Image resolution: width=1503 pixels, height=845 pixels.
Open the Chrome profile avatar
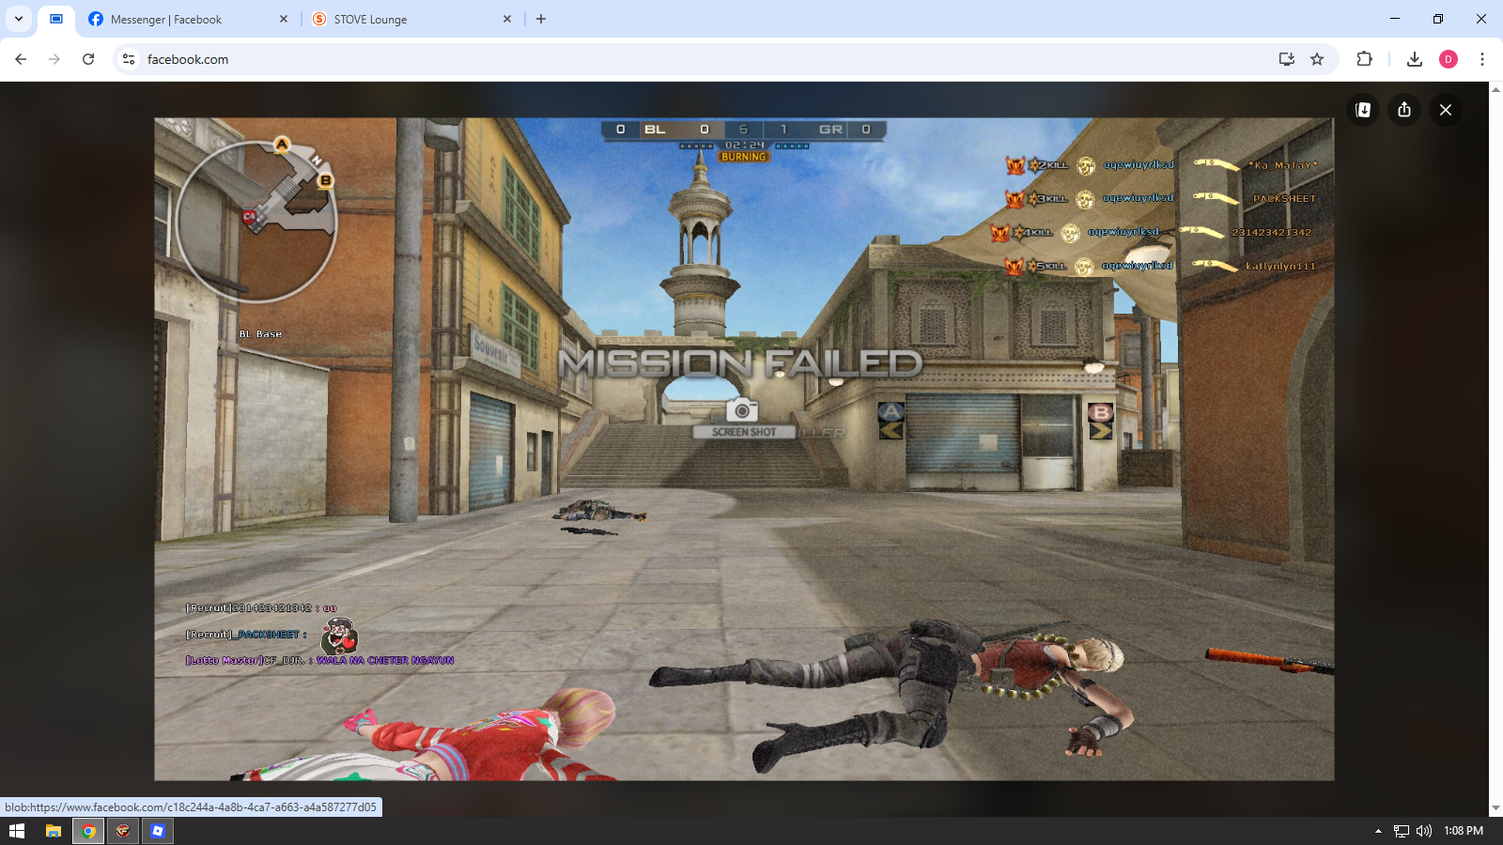(1449, 59)
